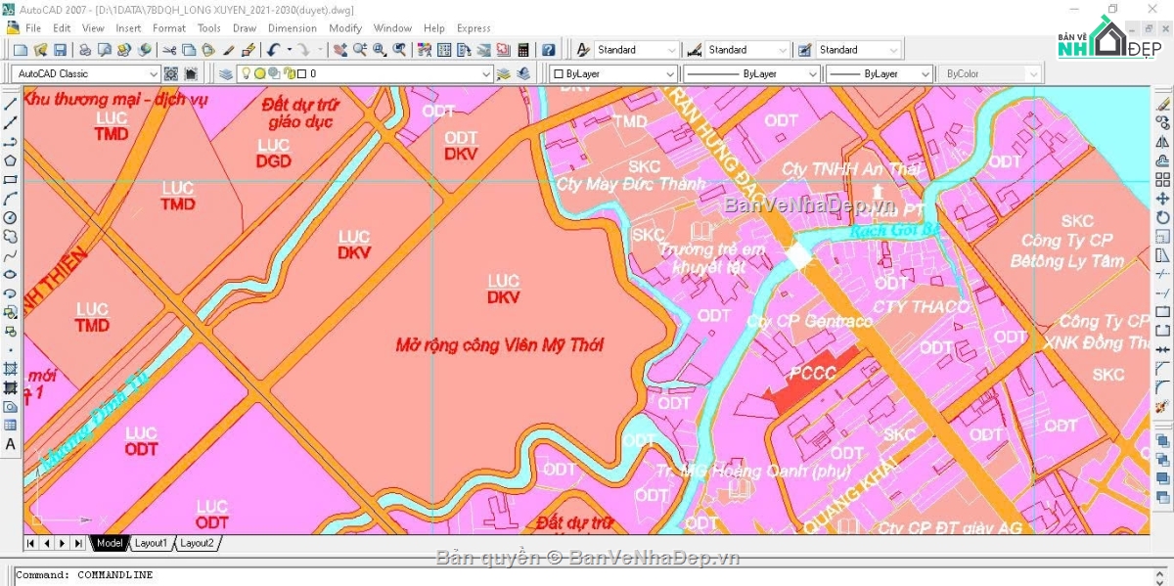Viewport: 1174px width, 586px height.
Task: Open the Express menu
Action: tap(474, 28)
